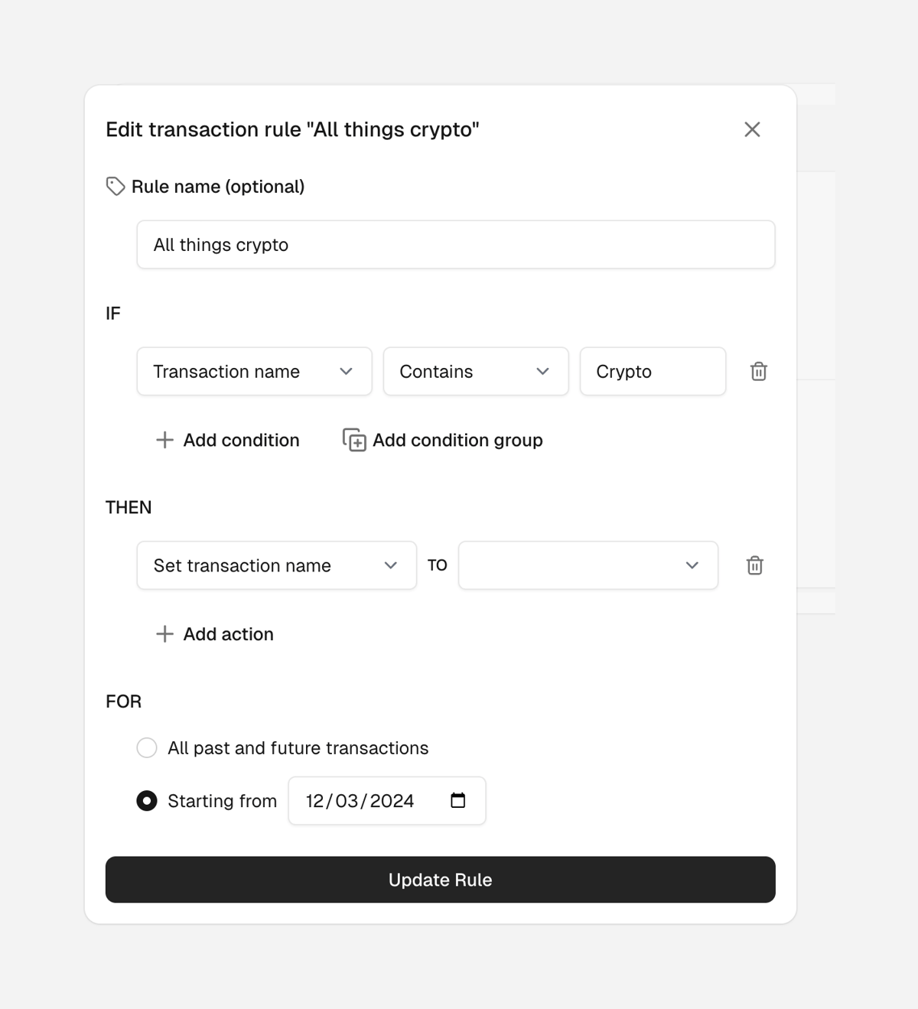The width and height of the screenshot is (918, 1009).
Task: Click the All things crypto name field
Action: pyautogui.click(x=455, y=245)
